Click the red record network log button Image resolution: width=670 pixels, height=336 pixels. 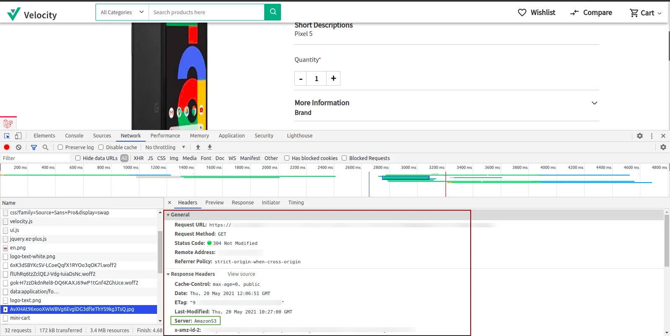7,147
